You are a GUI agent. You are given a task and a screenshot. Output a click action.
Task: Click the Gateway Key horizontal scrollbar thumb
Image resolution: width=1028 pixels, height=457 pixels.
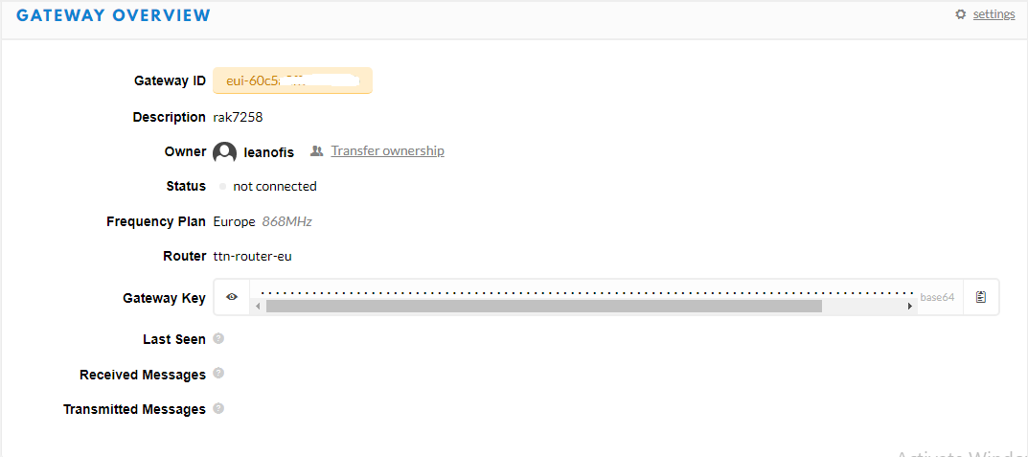pos(543,307)
